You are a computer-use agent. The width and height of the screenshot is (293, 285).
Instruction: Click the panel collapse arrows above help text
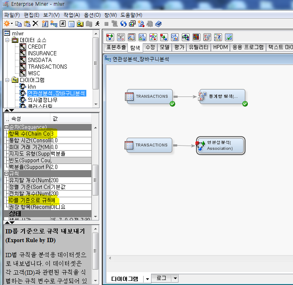10,223
